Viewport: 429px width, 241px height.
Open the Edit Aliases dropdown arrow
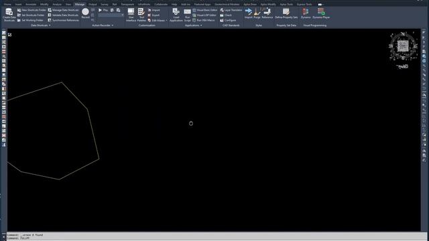[166, 21]
